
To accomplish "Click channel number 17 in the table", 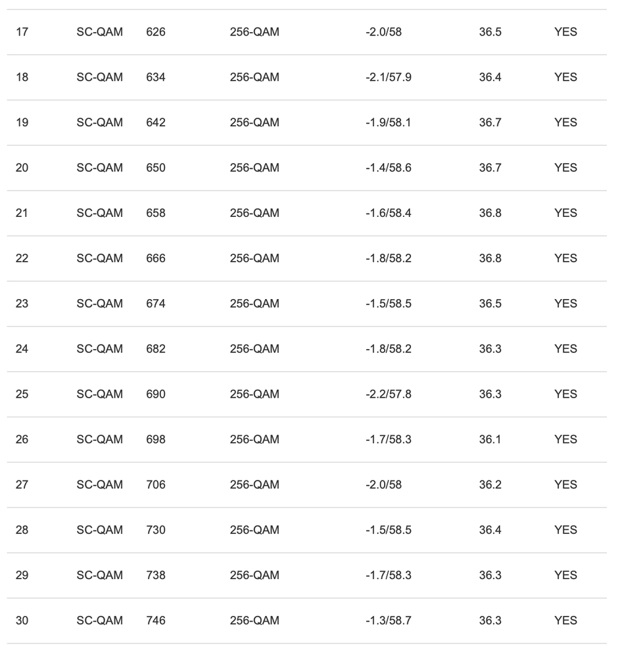I will coord(22,32).
